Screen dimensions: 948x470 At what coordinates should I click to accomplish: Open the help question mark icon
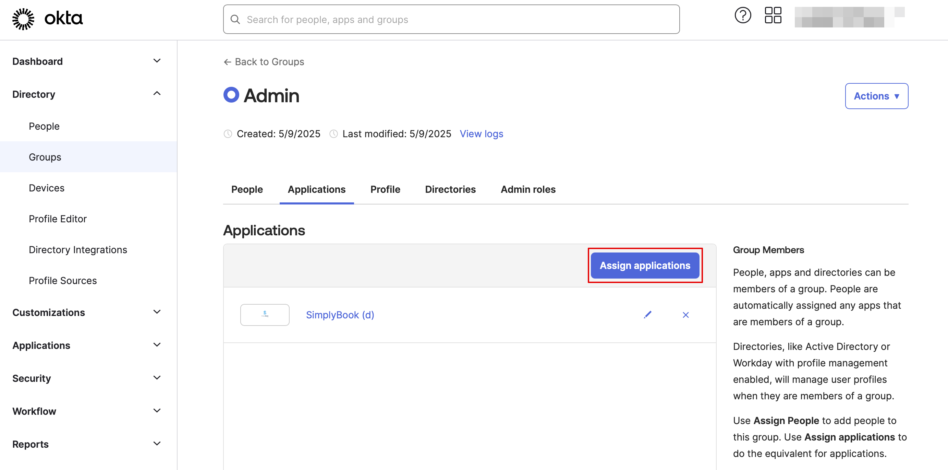click(x=742, y=16)
